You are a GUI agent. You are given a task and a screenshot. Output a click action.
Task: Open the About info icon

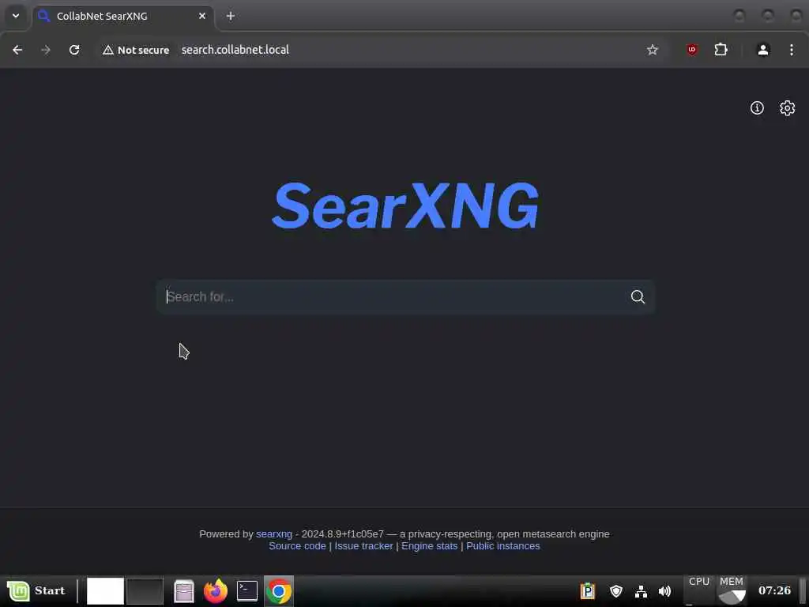pyautogui.click(x=757, y=107)
